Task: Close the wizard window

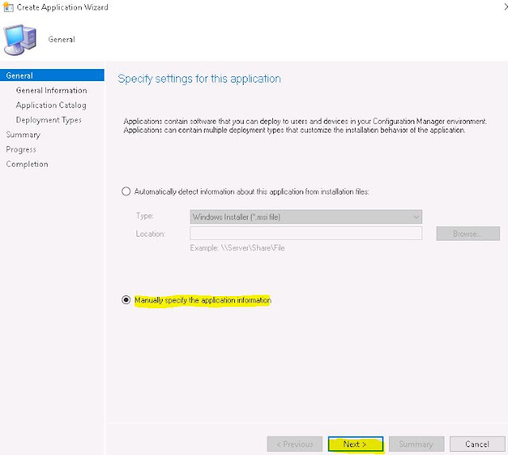Action: [506, 7]
